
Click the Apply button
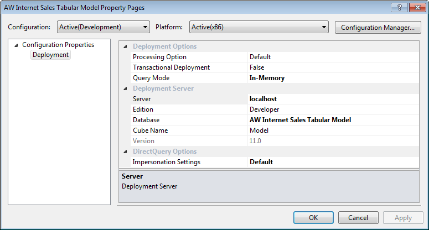point(403,218)
